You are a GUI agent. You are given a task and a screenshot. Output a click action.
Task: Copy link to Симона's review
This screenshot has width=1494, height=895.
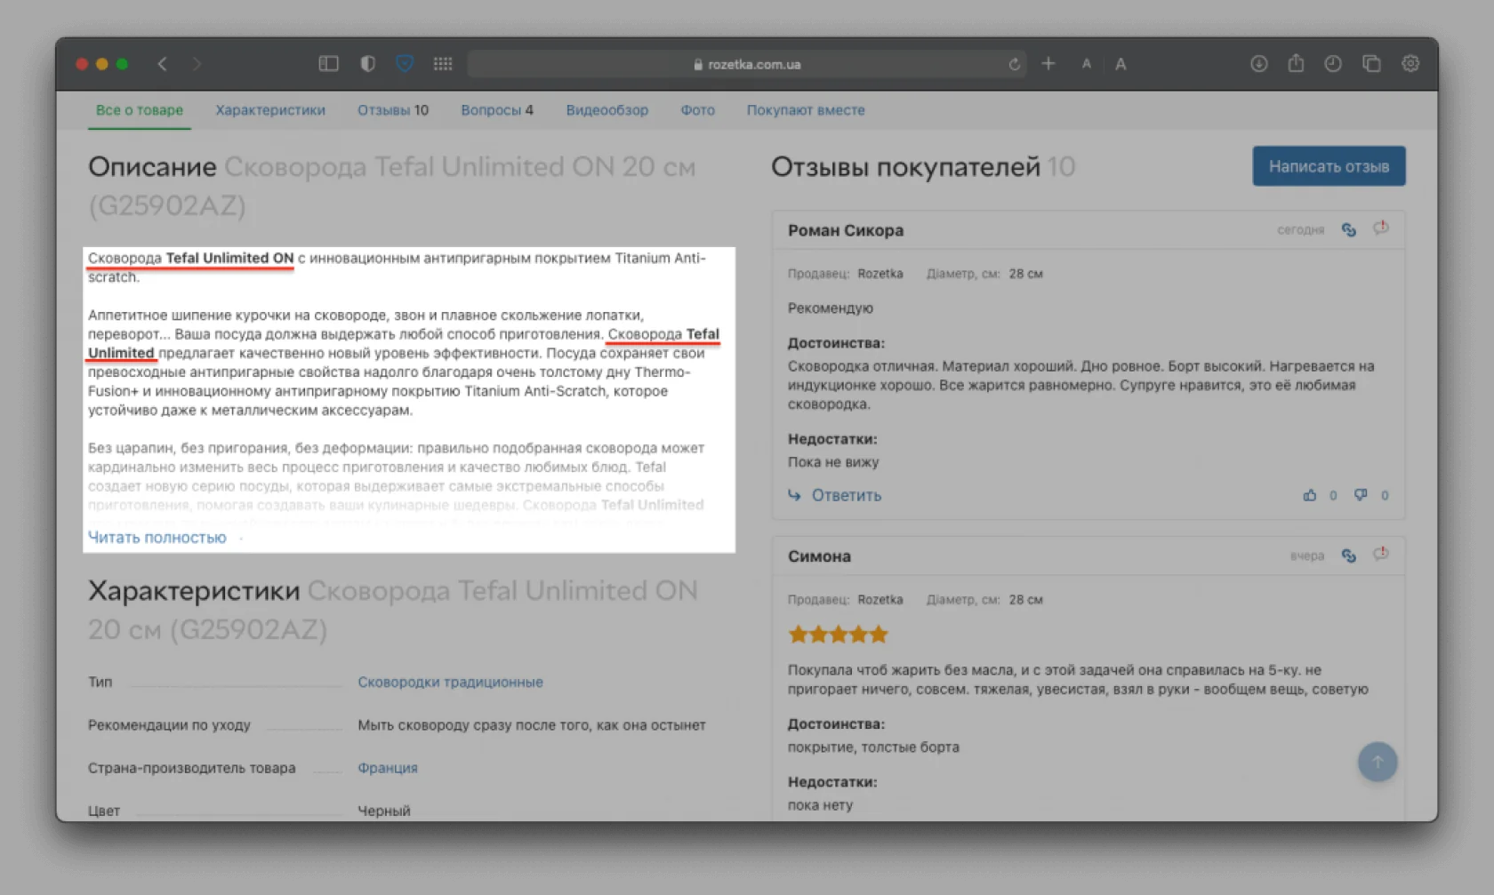[x=1348, y=555]
